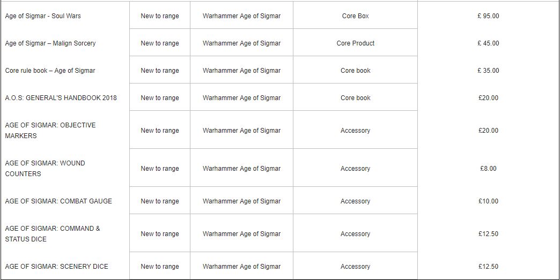
Task: Select Accessory cell in Scenery Dice row
Action: tap(355, 267)
